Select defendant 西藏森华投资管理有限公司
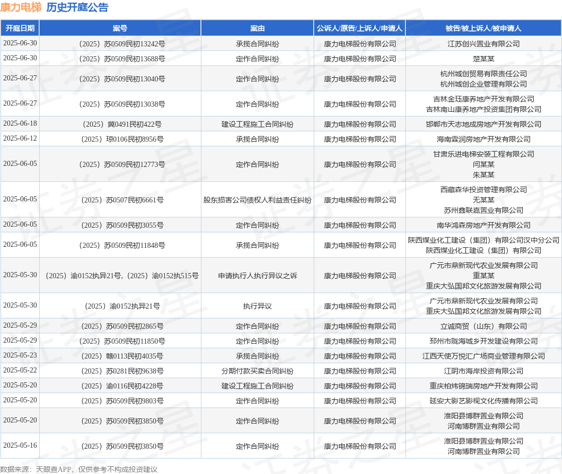The height and width of the screenshot is (474, 562). [484, 190]
